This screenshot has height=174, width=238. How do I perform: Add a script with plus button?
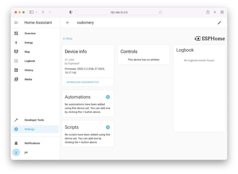(108, 127)
